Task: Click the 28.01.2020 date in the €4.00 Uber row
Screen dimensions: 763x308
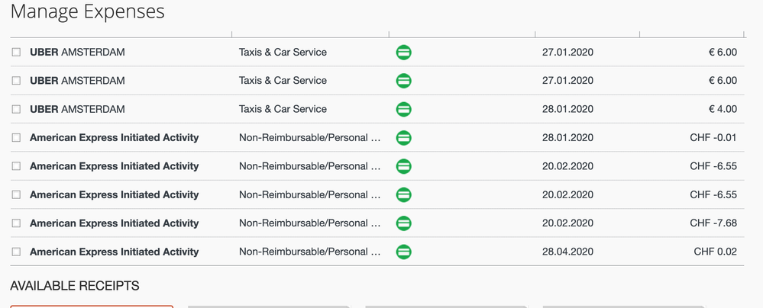Action: point(568,109)
